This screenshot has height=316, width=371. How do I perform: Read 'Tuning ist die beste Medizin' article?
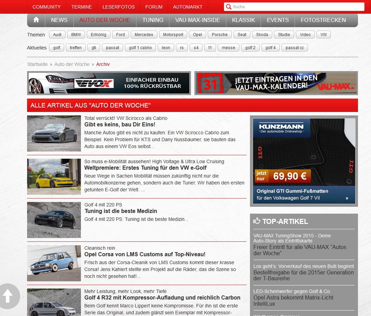click(x=121, y=211)
